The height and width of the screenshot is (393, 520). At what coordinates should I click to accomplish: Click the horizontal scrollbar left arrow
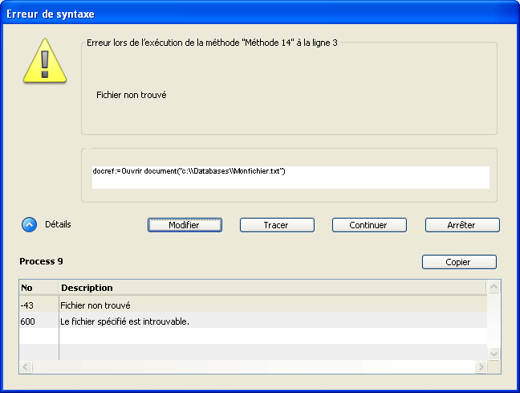click(26, 366)
